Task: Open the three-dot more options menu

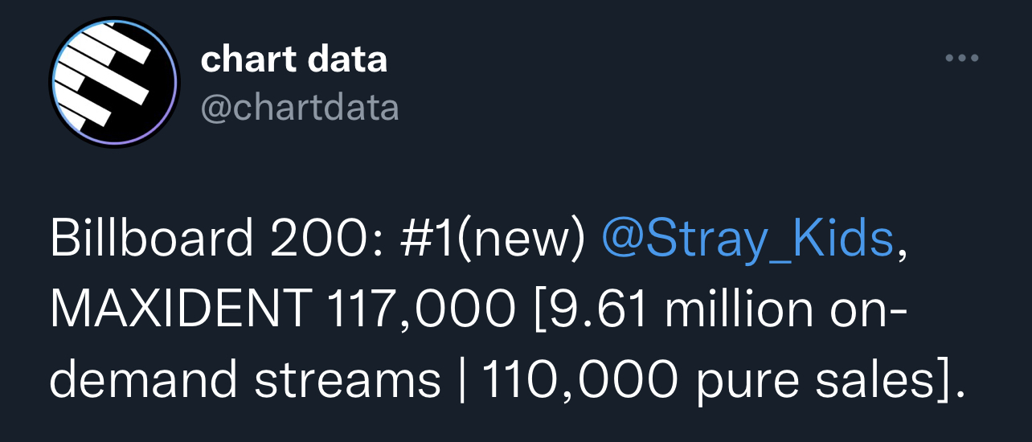Action: click(x=961, y=58)
